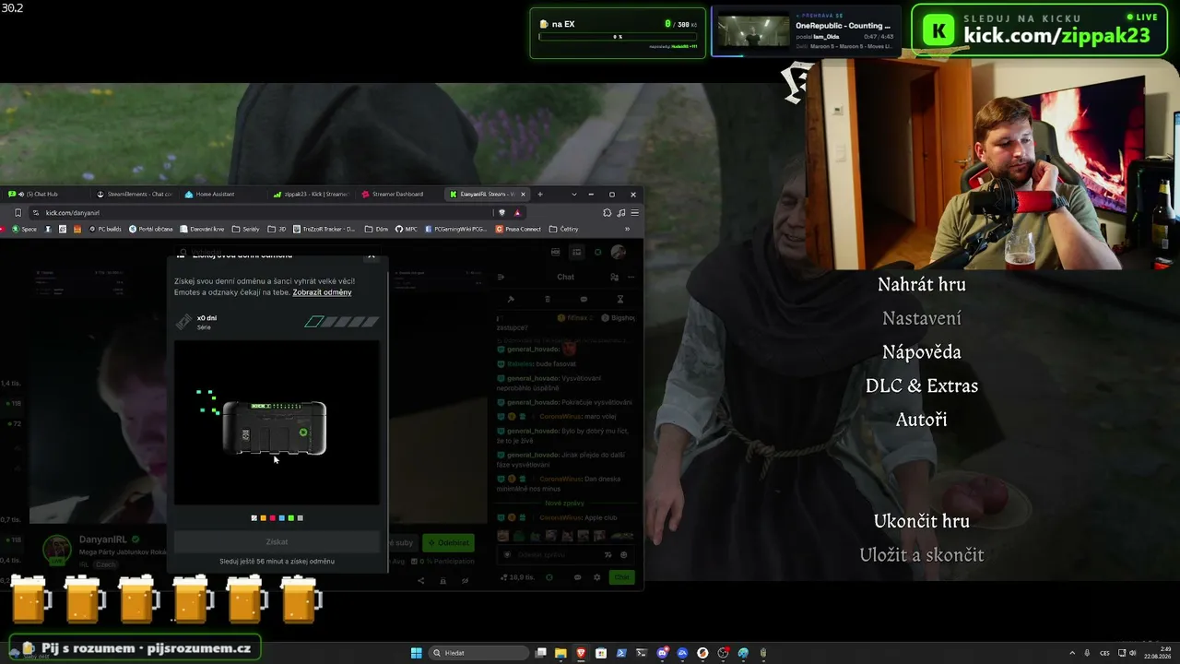Image resolution: width=1180 pixels, height=664 pixels.
Task: Switch to the StreamElements chat browser tab
Action: (x=135, y=195)
